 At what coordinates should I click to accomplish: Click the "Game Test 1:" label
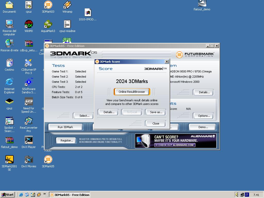pos(60,71)
